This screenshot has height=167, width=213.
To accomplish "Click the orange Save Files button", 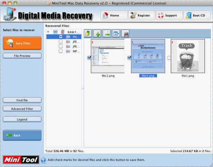I will [22, 43].
